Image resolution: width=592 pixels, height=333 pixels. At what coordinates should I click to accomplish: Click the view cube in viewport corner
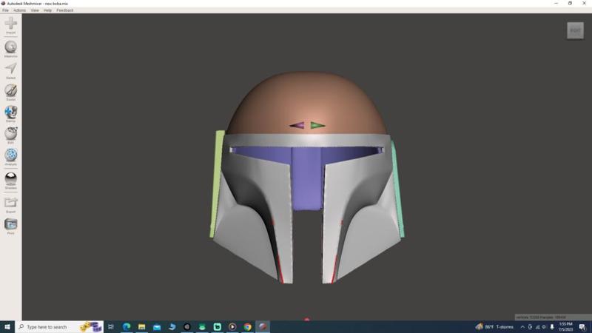[575, 30]
